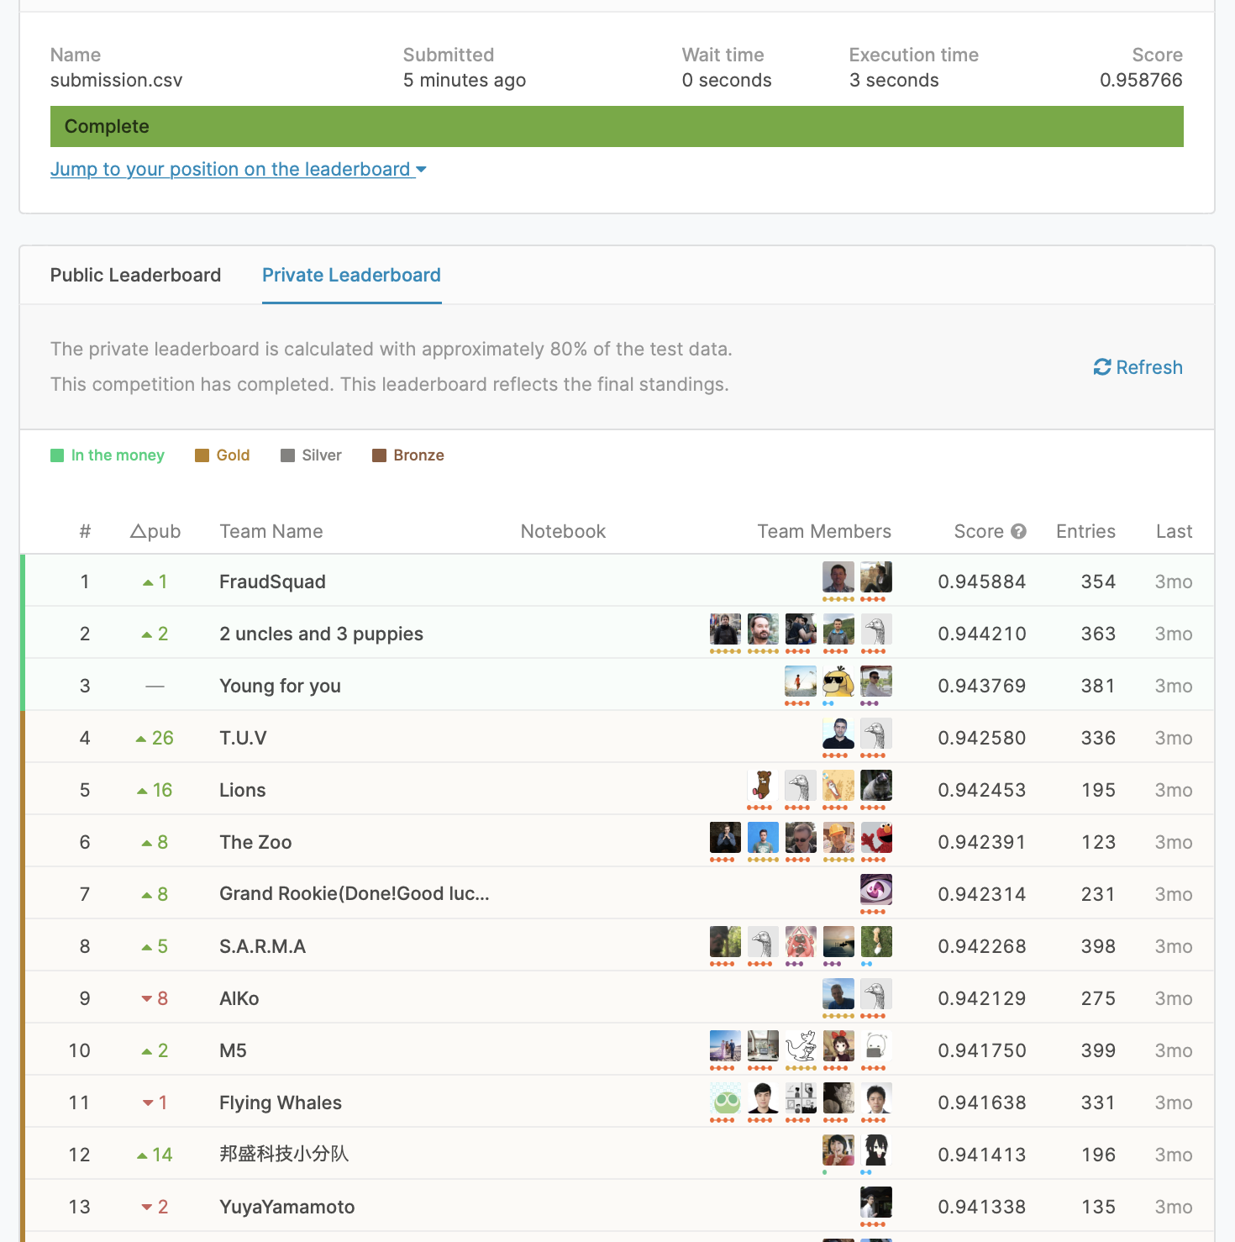This screenshot has width=1235, height=1242.
Task: Expand the jump-to-position disclosure arrow
Action: (421, 169)
